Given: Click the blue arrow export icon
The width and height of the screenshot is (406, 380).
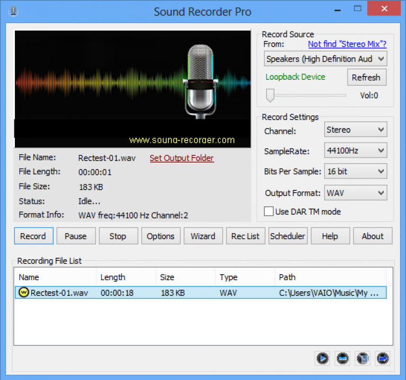Looking at the screenshot, I should tap(383, 359).
